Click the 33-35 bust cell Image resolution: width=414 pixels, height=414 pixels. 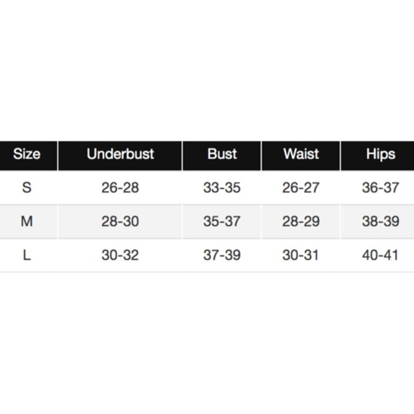pyautogui.click(x=222, y=188)
